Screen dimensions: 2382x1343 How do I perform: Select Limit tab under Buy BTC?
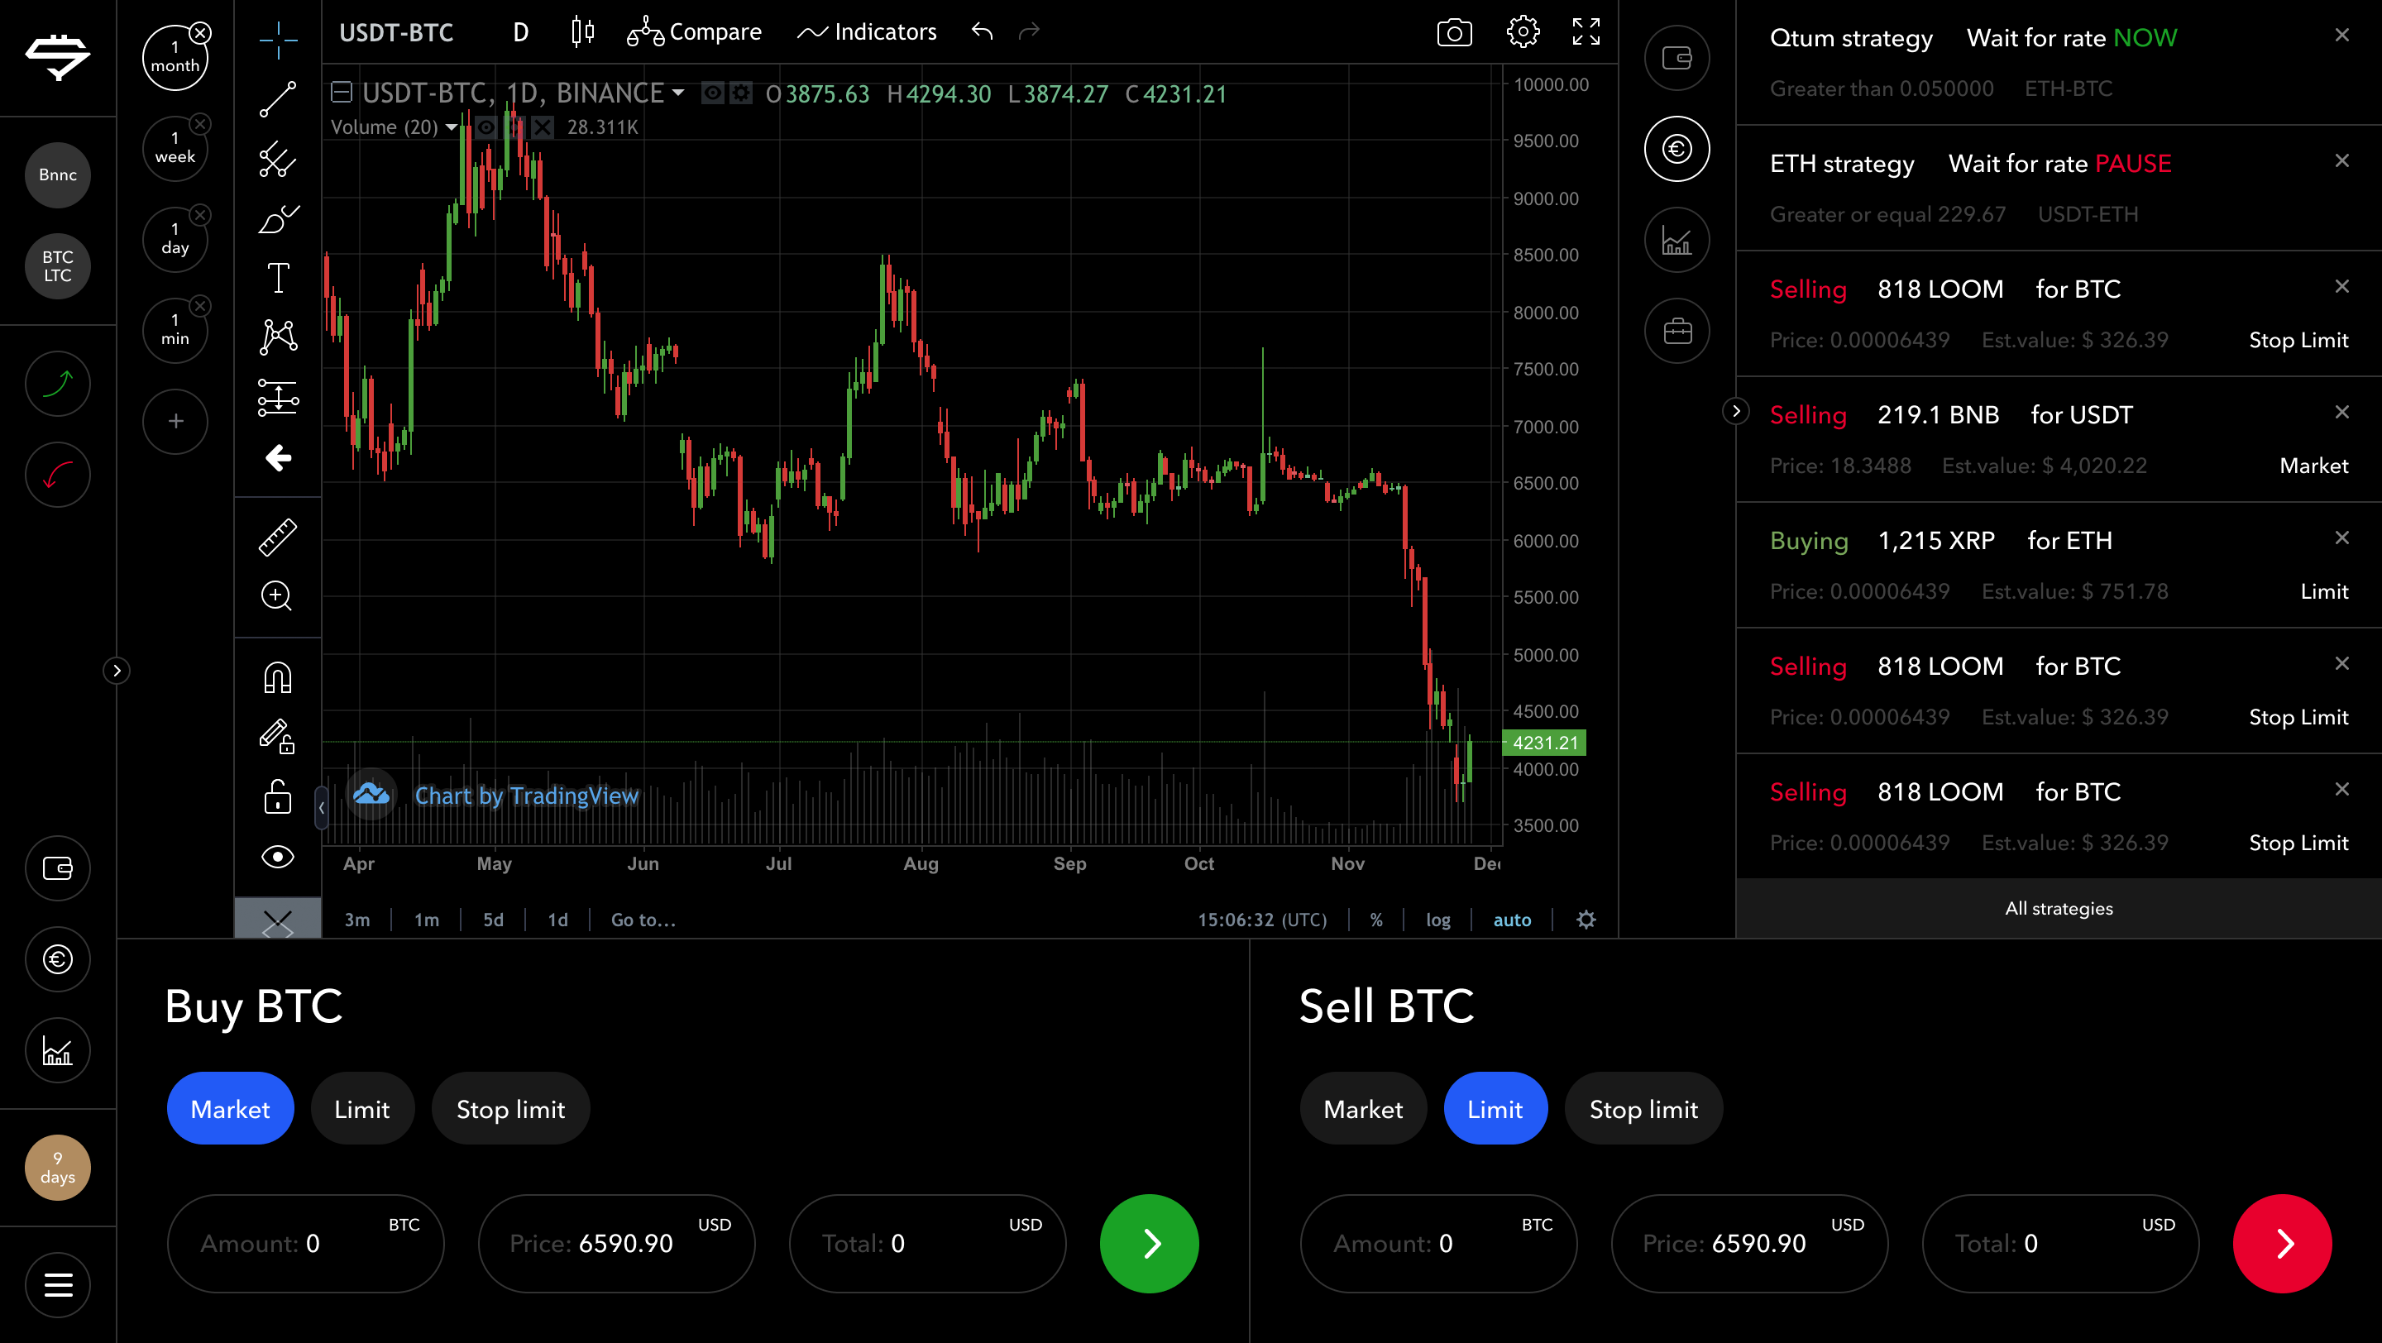point(361,1109)
